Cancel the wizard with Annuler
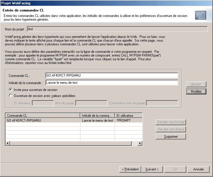 (x=198, y=169)
